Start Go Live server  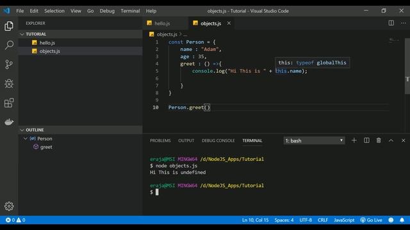[x=371, y=220]
